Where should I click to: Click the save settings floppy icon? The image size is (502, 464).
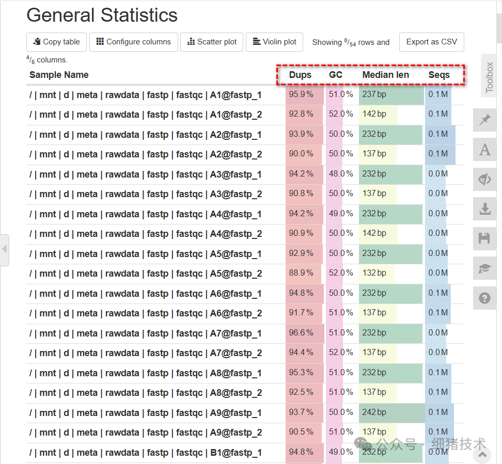484,238
